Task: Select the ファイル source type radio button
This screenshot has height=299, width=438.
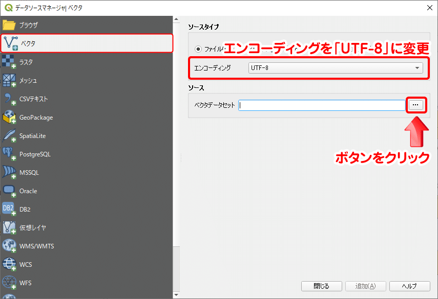Action: (x=198, y=49)
